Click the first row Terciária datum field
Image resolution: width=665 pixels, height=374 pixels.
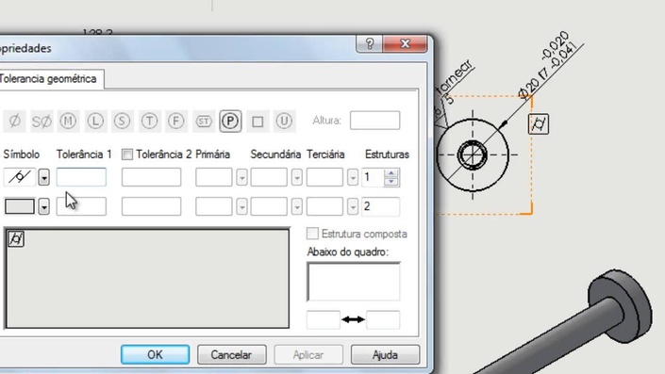pos(324,177)
